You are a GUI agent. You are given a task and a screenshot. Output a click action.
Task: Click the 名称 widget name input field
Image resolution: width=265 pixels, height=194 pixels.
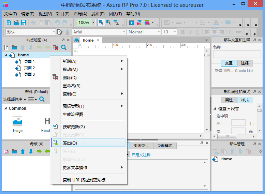[237, 55]
